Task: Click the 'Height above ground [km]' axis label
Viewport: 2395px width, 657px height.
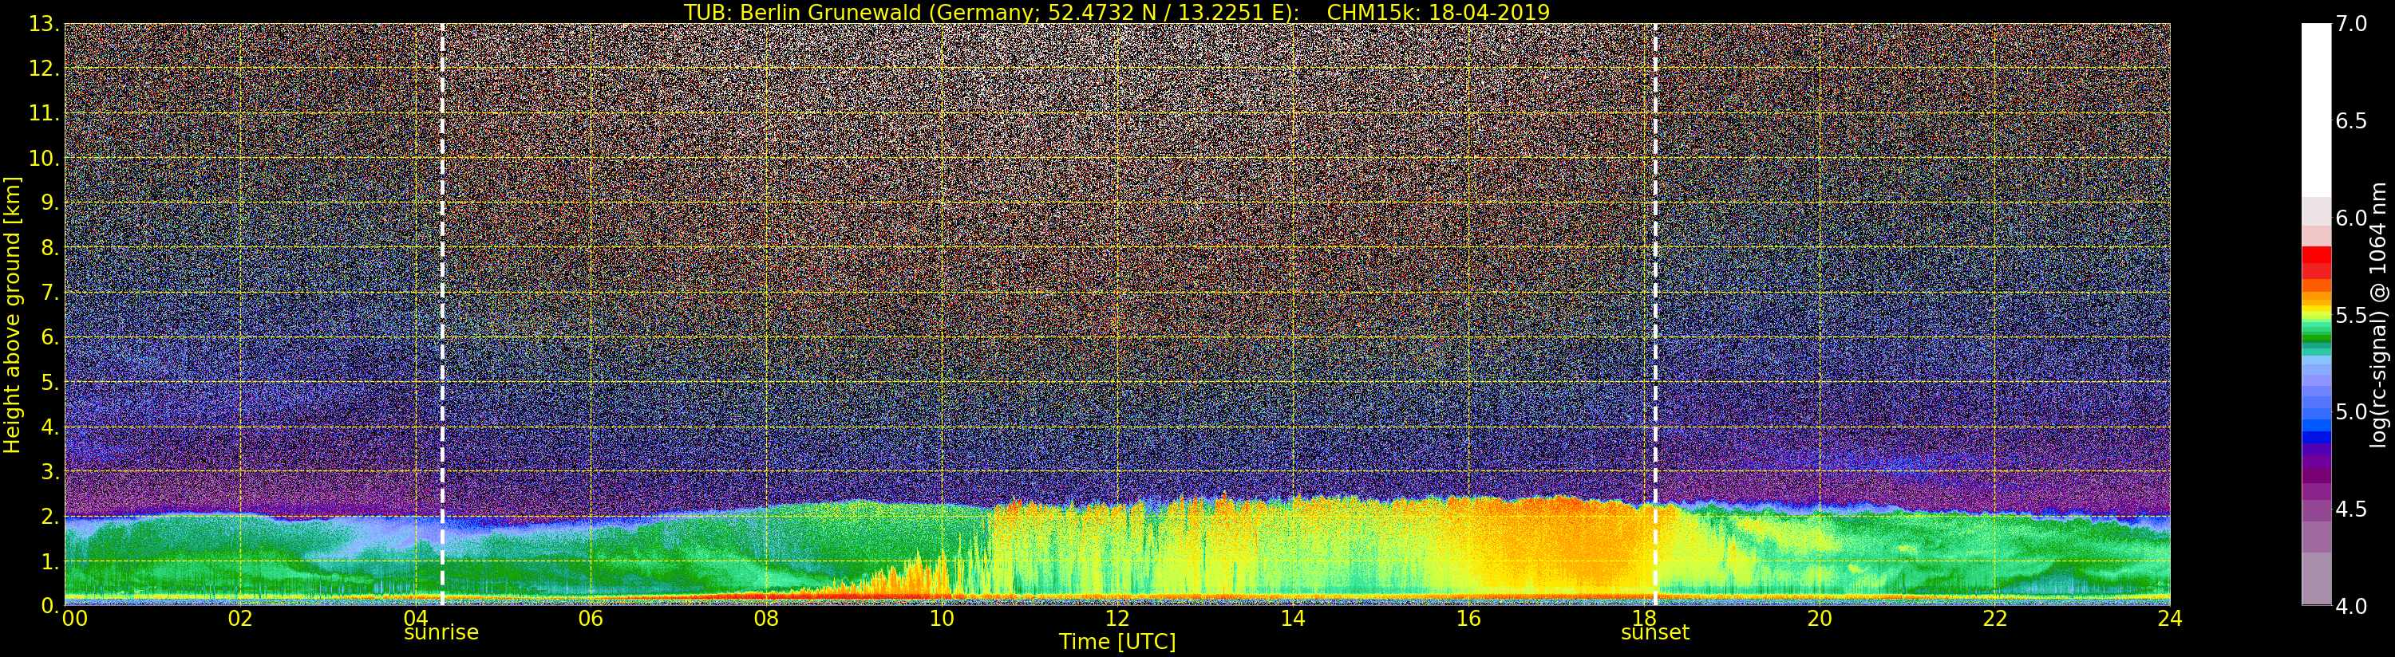Action: tap(12, 314)
